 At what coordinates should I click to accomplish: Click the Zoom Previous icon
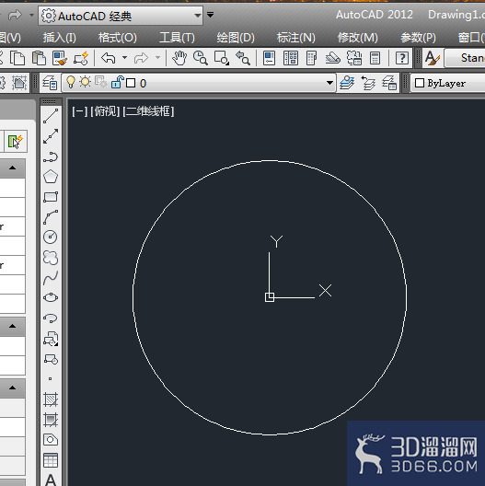coord(243,58)
